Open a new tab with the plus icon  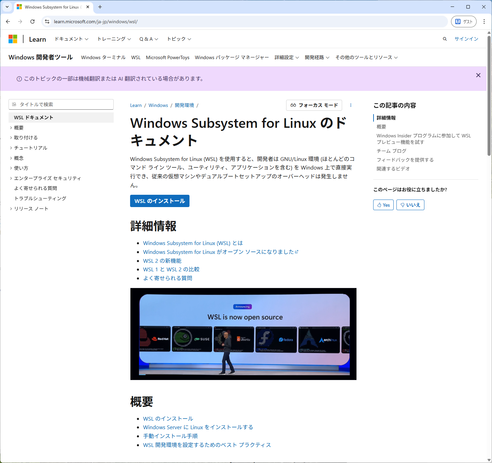100,7
